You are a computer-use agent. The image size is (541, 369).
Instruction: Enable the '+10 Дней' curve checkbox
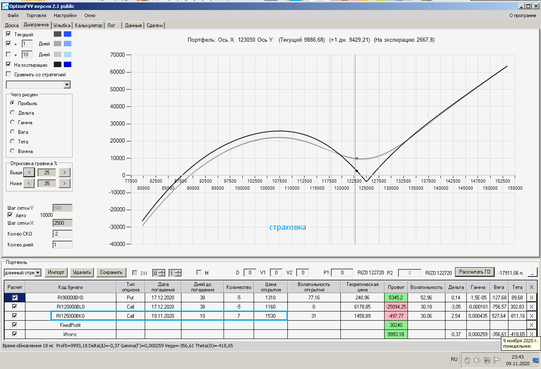[9, 55]
